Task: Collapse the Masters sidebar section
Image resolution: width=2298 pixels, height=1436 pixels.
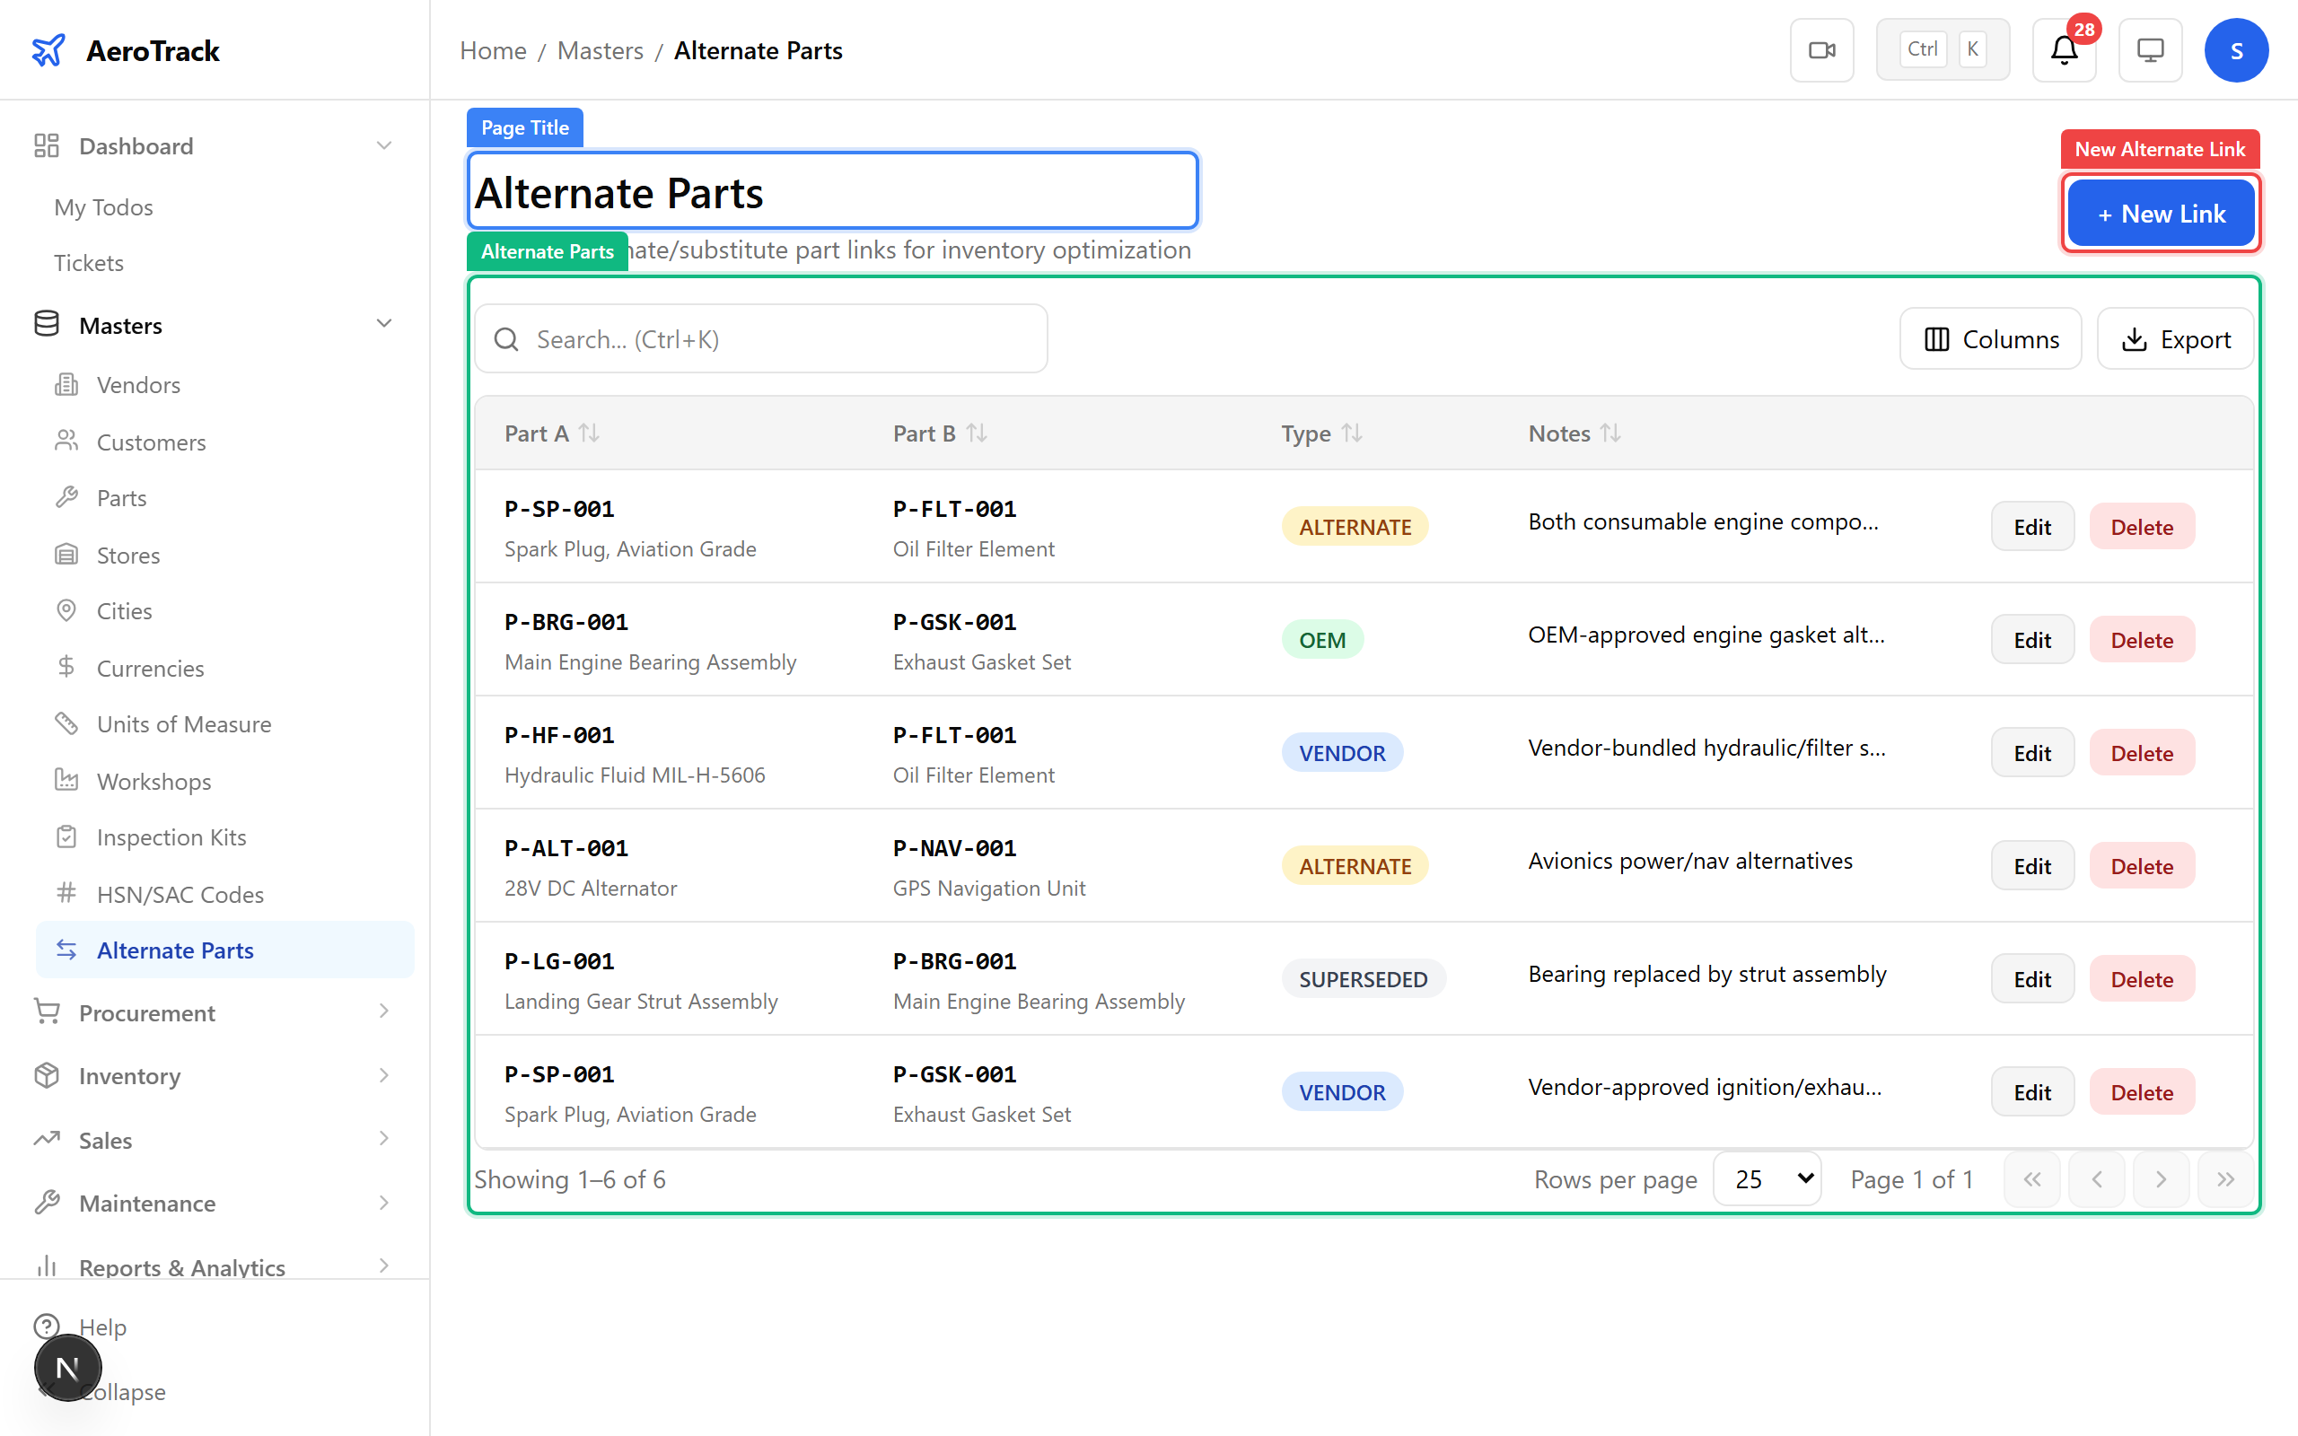Action: tap(383, 325)
